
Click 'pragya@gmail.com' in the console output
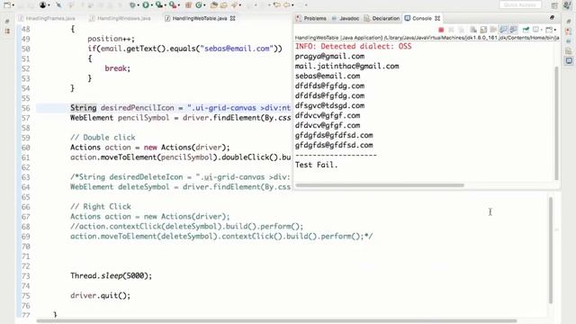[x=329, y=56]
